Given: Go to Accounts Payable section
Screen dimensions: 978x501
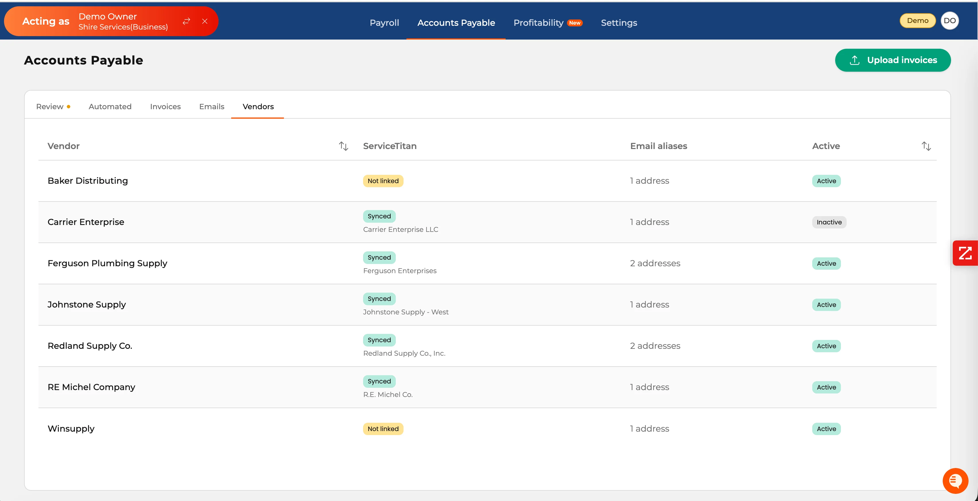Looking at the screenshot, I should (x=456, y=23).
